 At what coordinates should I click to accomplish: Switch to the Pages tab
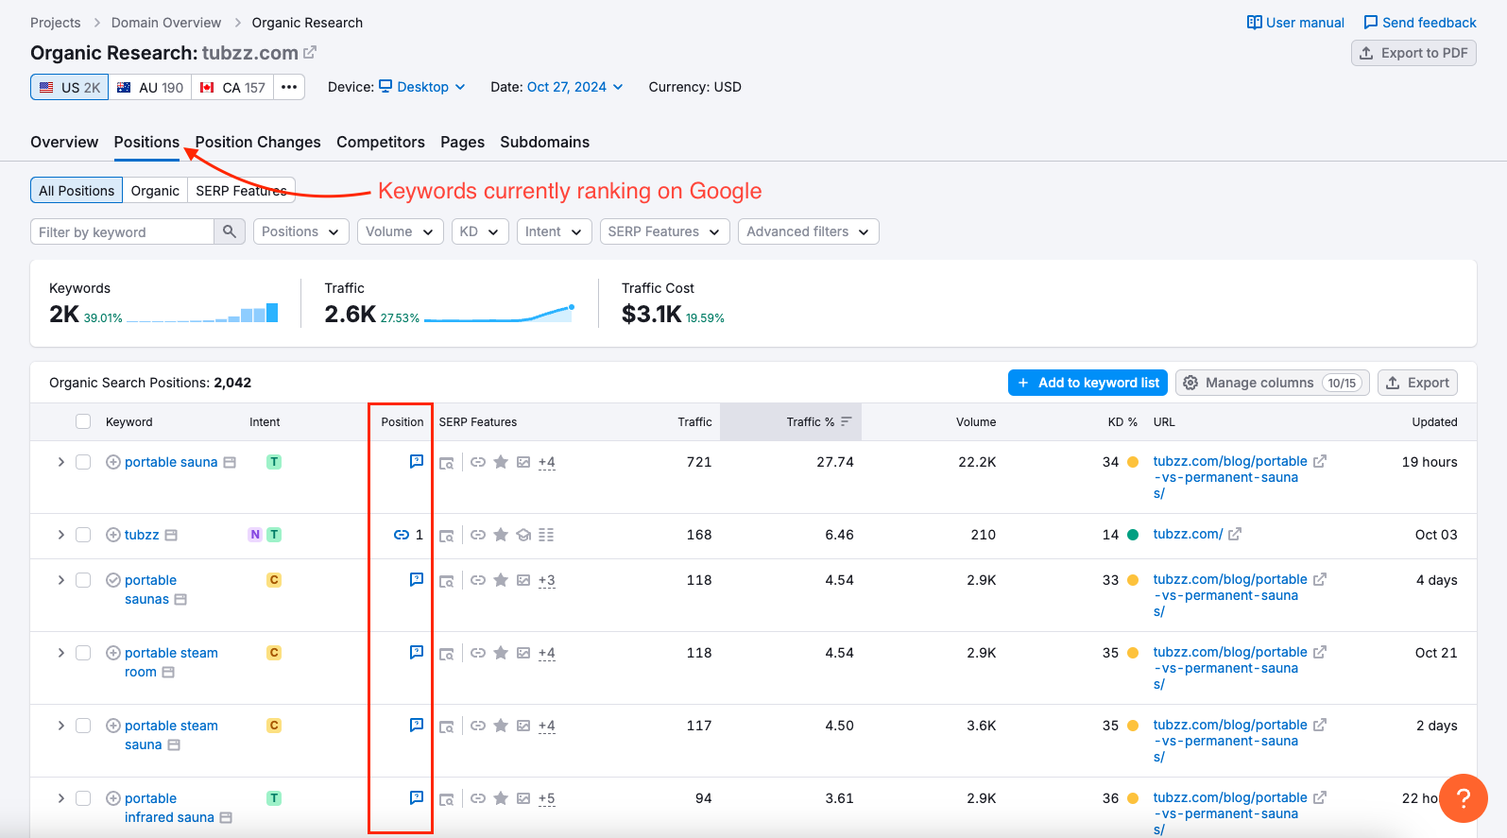tap(462, 142)
